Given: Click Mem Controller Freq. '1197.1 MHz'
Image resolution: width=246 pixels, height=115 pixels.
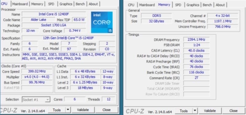Looking at the screenshot, I should 223,21.
